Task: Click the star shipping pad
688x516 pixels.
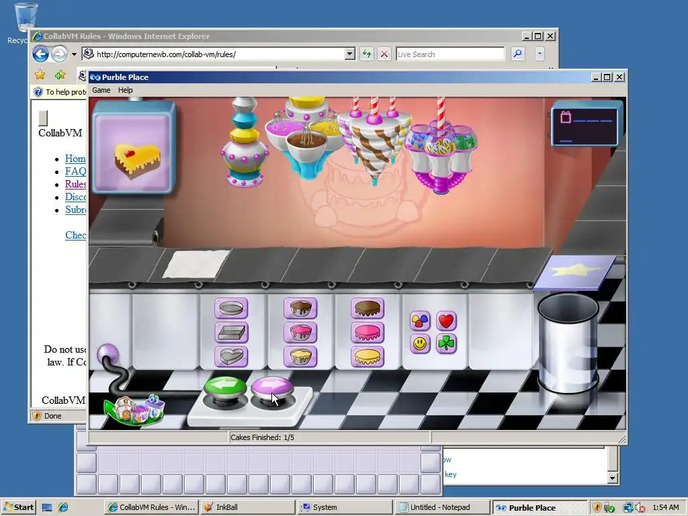Action: 575,271
